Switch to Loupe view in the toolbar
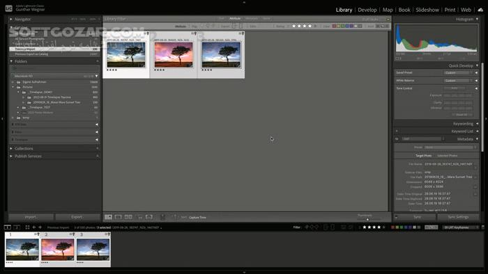488x274 pixels. pyautogui.click(x=119, y=217)
